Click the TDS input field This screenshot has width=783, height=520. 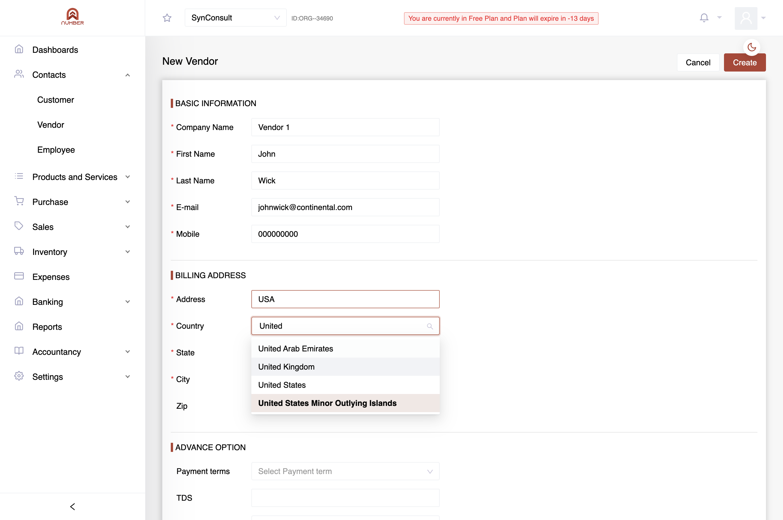345,498
